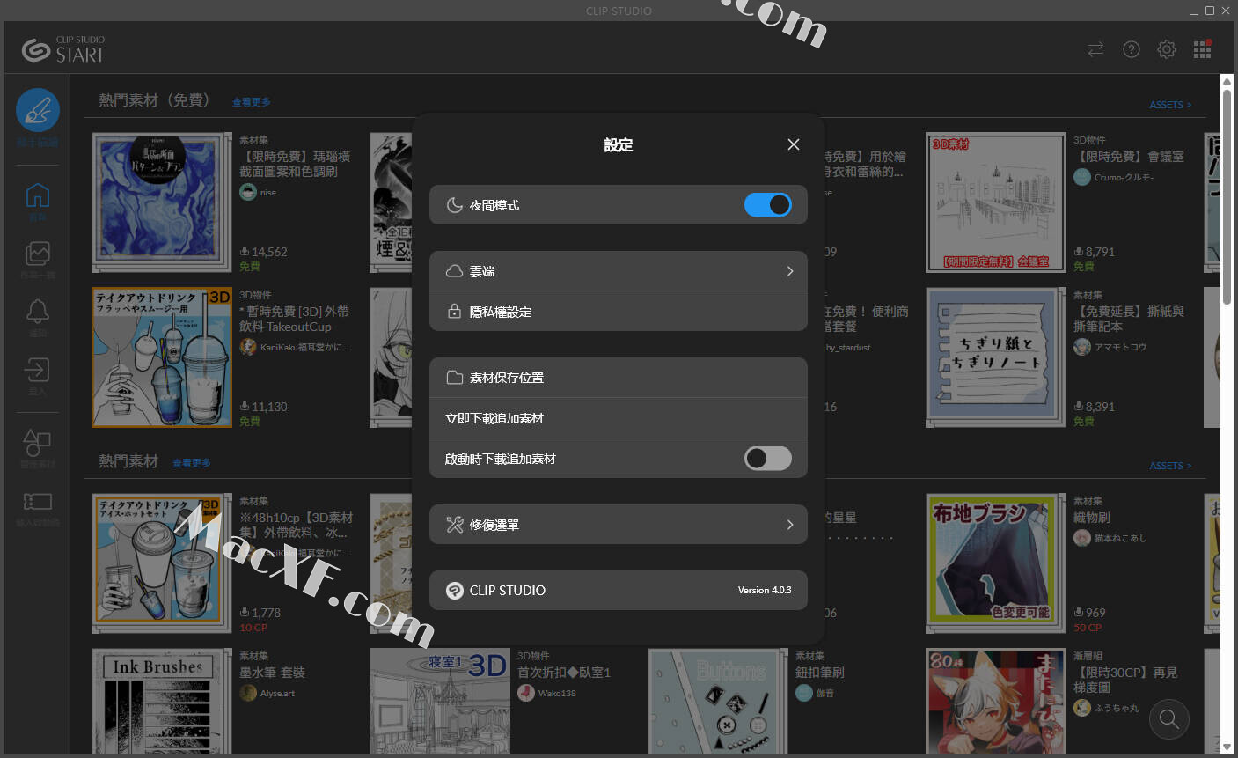1238x758 pixels.
Task: Click author Wako138
Action: (x=557, y=694)
